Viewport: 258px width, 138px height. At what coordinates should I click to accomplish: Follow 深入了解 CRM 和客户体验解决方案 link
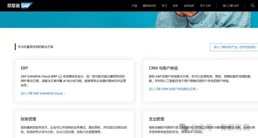[172, 89]
